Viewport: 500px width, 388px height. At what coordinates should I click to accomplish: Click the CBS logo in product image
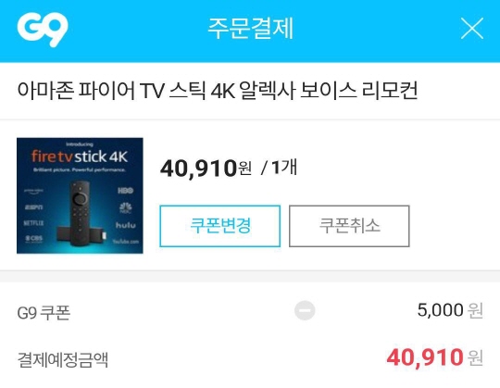(34, 239)
